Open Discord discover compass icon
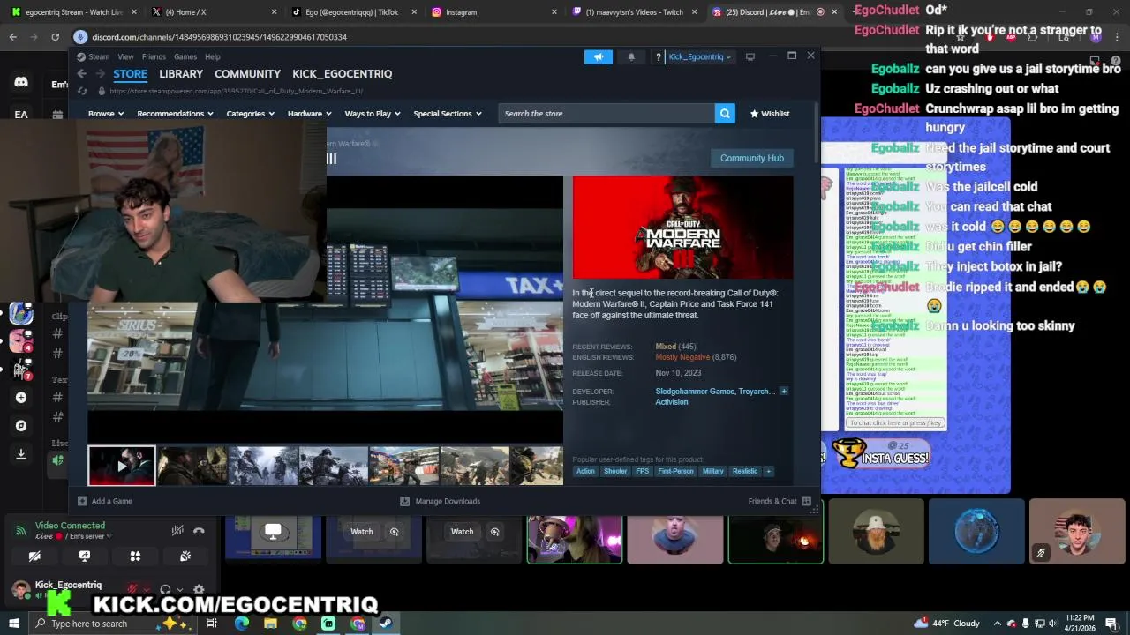Screen dimensions: 1130x635 click(x=21, y=426)
